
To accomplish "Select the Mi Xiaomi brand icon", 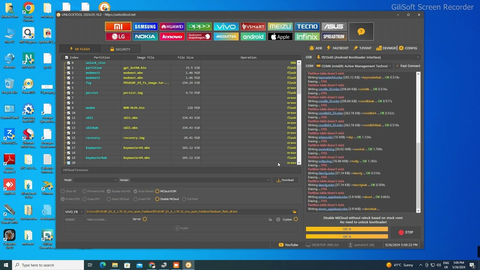I will coord(118,27).
